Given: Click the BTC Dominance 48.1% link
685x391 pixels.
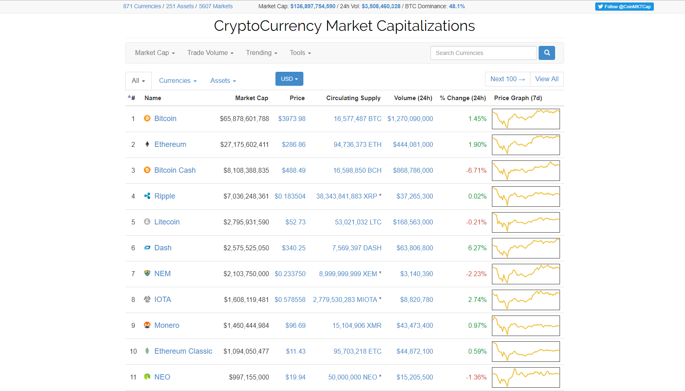Looking at the screenshot, I should (457, 6).
